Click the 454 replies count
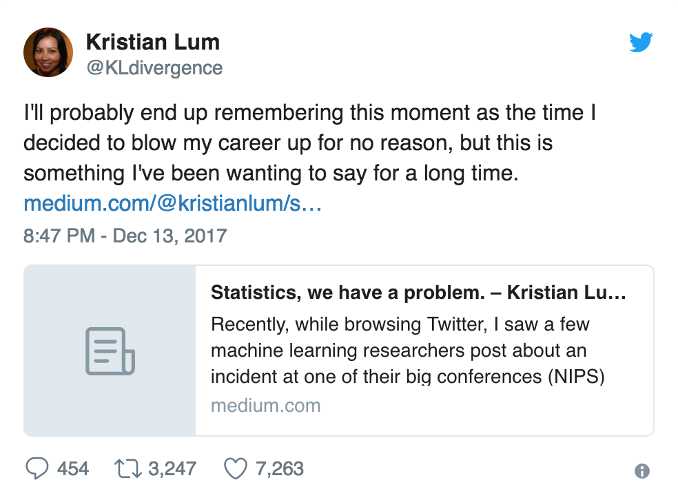 tap(73, 469)
